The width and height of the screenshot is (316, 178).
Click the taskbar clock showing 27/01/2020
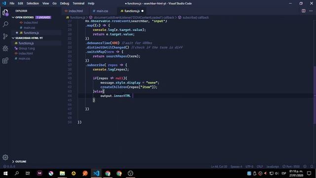[x=296, y=174]
